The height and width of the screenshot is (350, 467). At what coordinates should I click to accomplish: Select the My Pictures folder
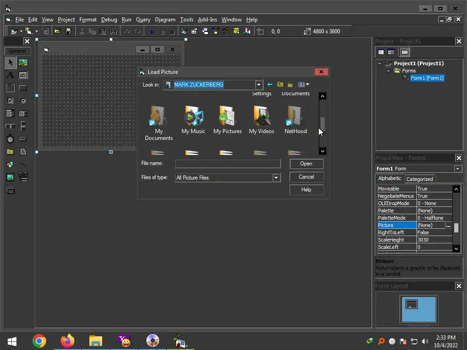click(x=228, y=120)
